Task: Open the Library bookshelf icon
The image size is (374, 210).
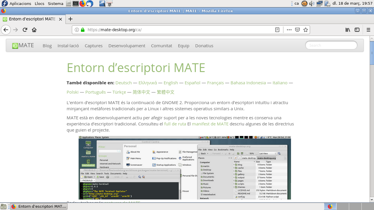Action: coord(348,30)
